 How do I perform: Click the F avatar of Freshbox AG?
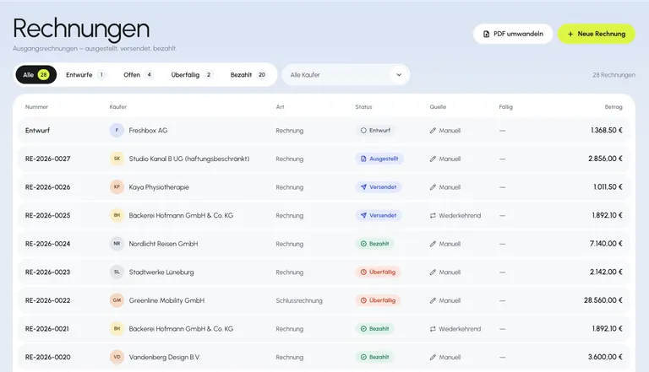117,130
